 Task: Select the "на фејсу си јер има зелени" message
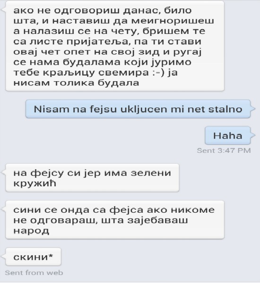(x=92, y=178)
